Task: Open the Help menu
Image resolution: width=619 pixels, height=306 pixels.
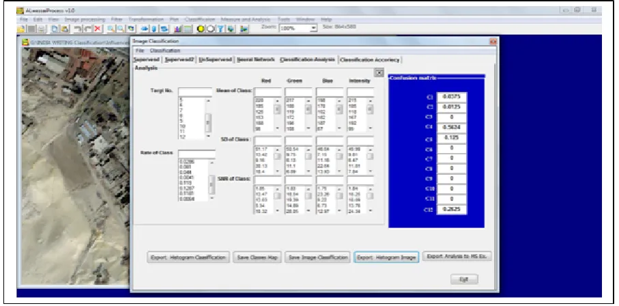Action: coord(326,19)
